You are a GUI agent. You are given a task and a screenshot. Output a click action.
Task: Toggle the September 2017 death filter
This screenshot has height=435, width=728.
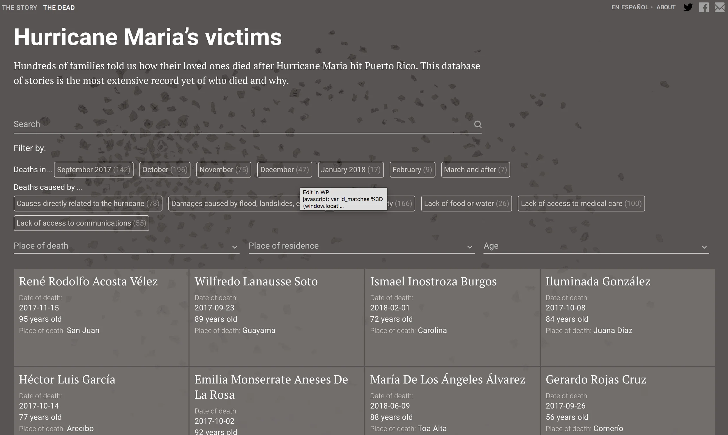pos(93,170)
